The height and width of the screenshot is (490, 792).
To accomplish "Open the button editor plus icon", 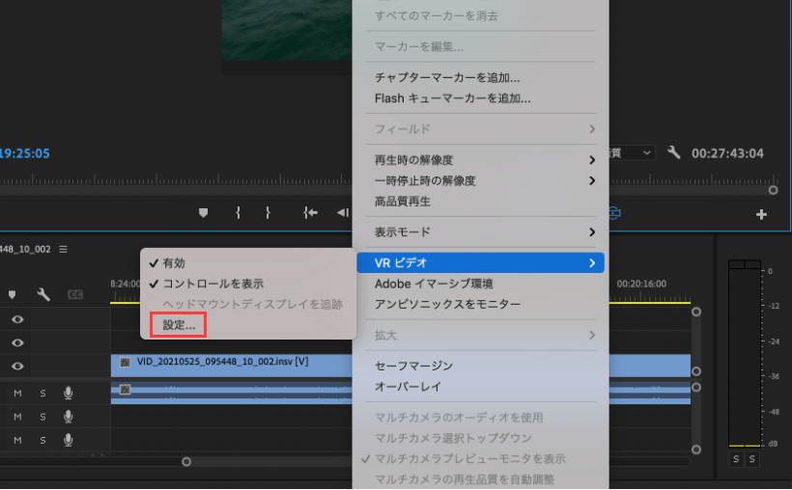I will point(761,214).
